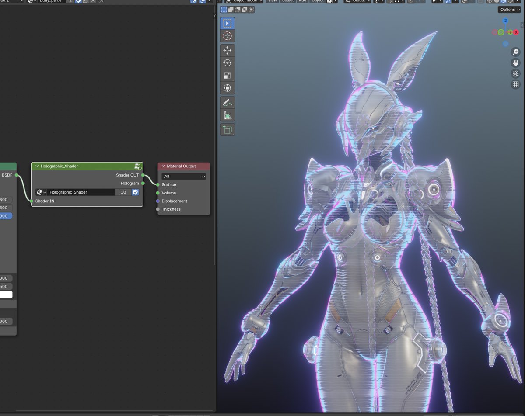The width and height of the screenshot is (525, 416).
Task: Click the blue Z axis on gizmo
Action: (x=506, y=21)
